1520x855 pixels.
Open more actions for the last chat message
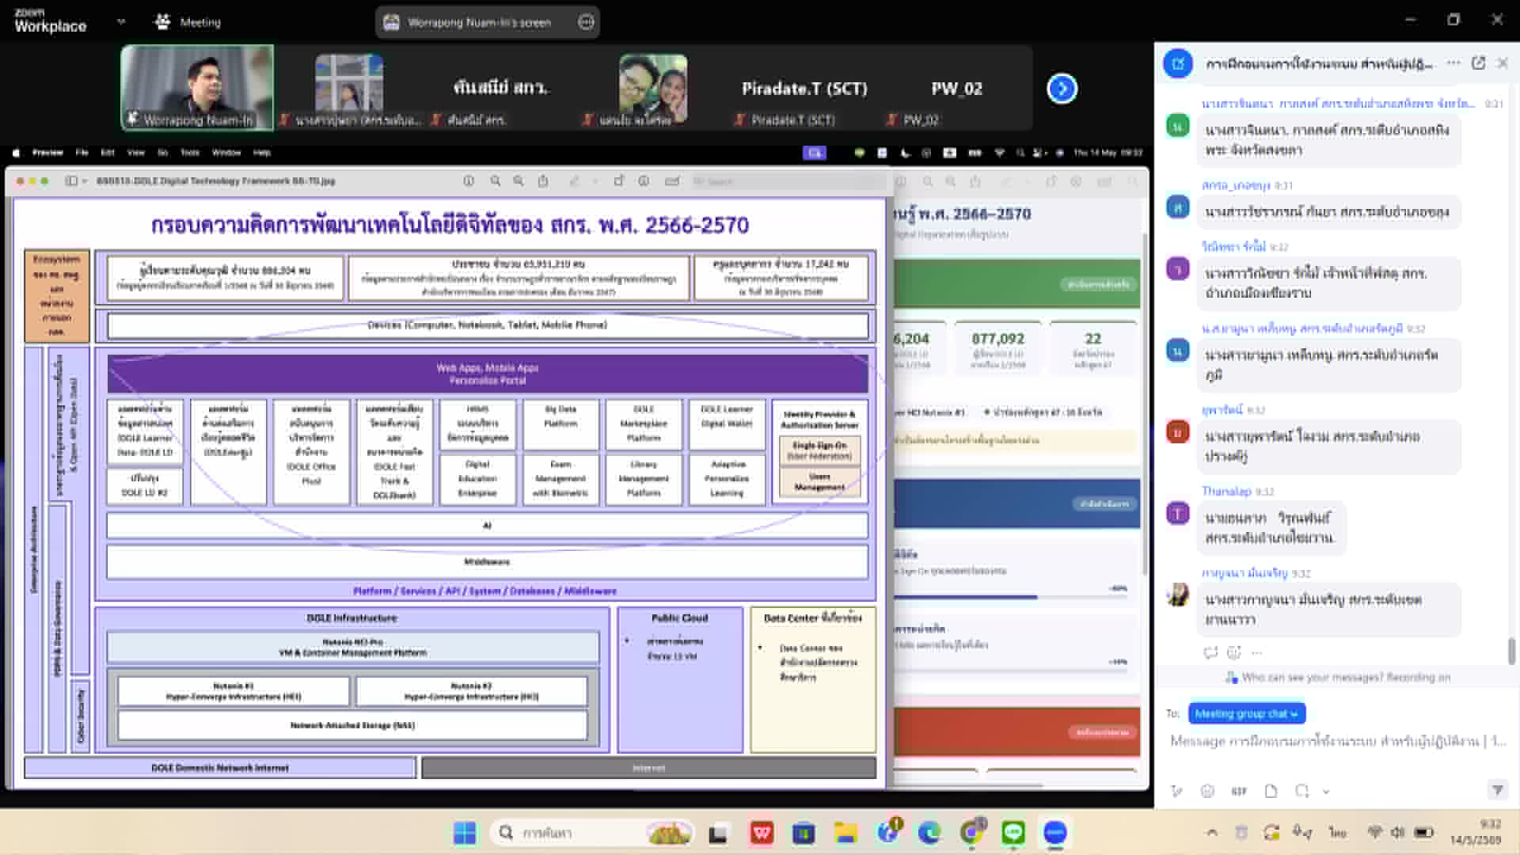[1256, 652]
